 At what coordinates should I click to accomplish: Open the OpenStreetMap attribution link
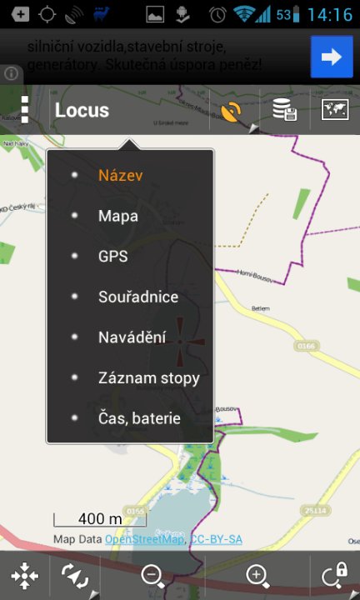tap(145, 539)
